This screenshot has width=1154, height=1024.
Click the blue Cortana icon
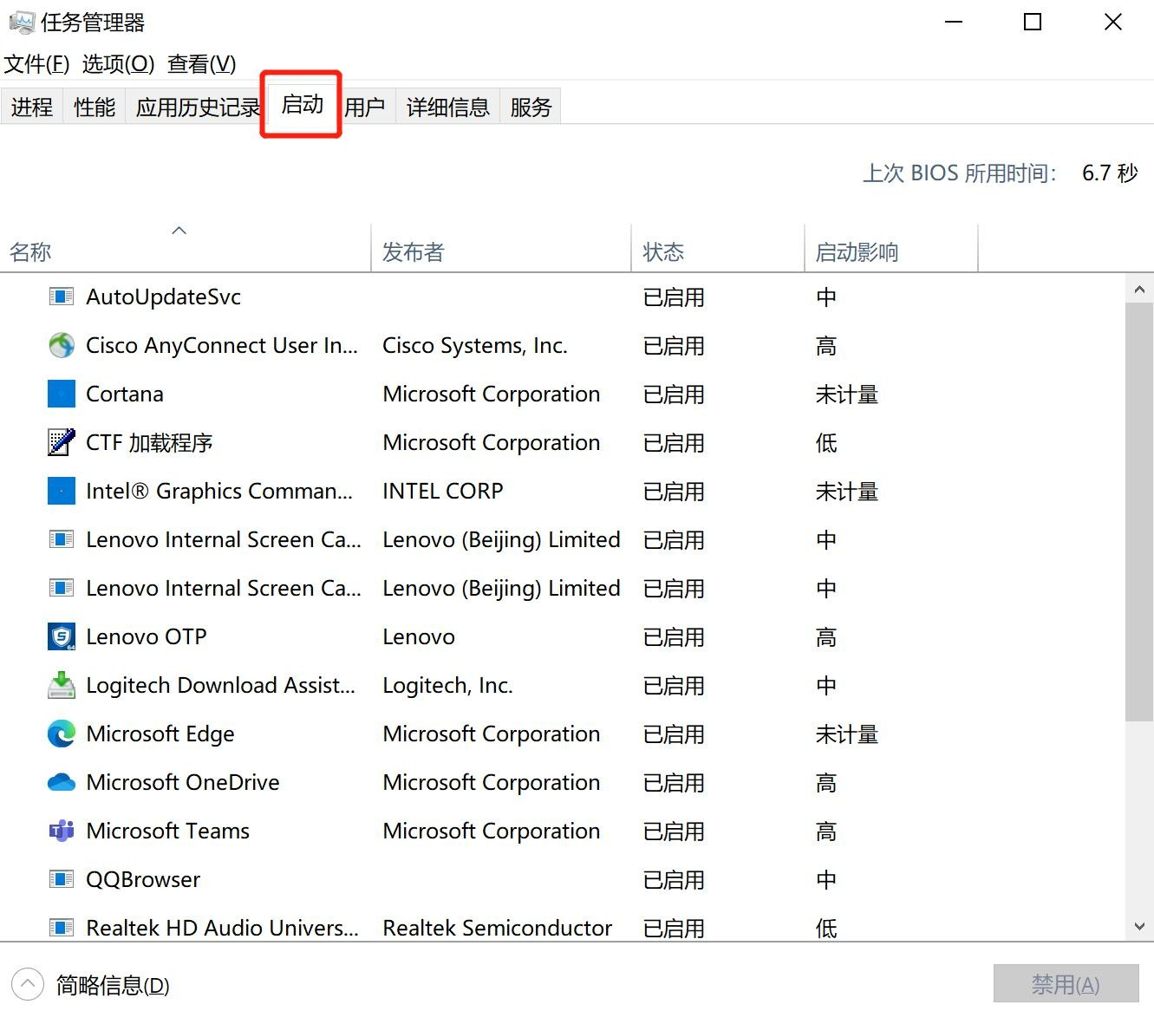[x=61, y=394]
